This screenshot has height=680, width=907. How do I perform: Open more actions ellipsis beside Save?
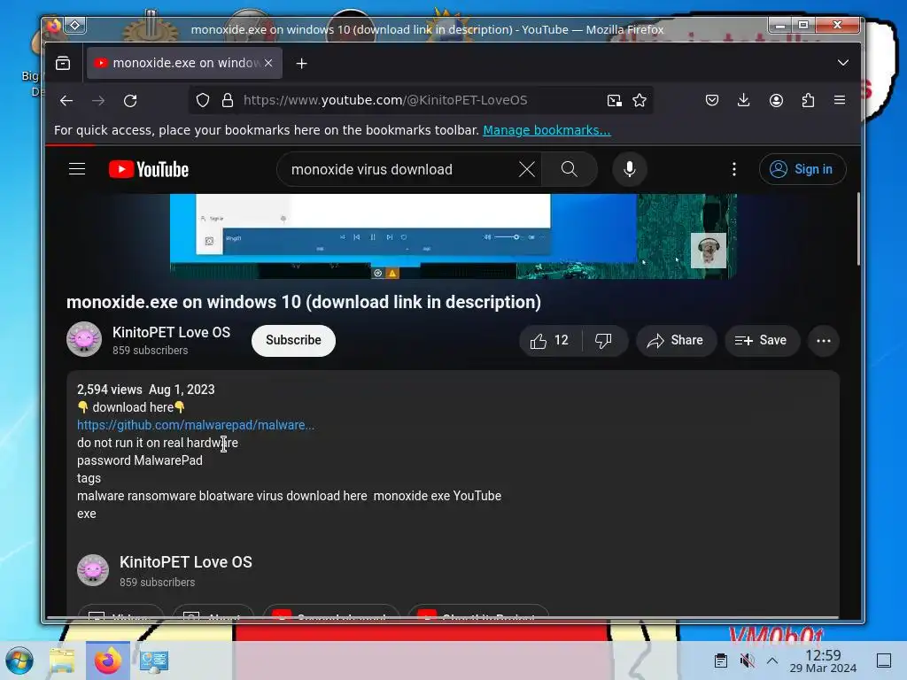824,341
